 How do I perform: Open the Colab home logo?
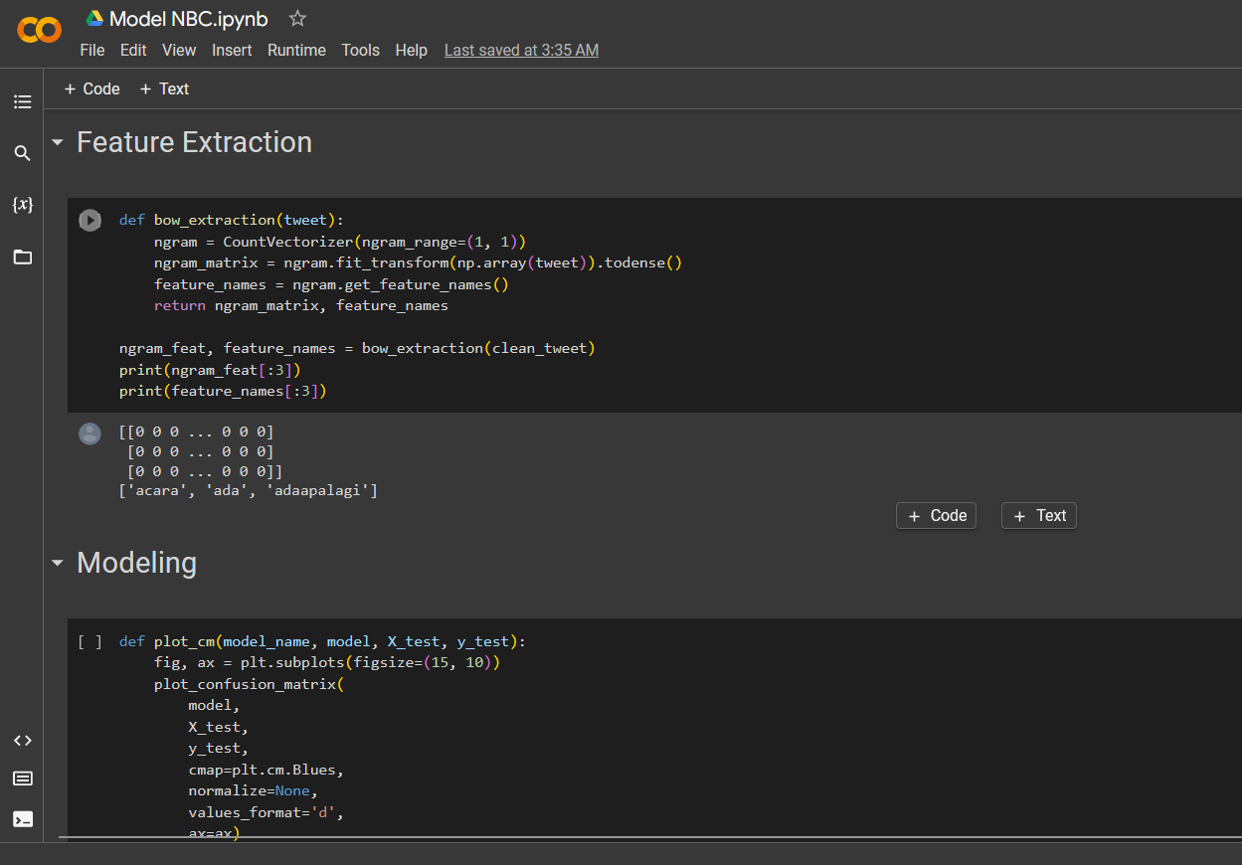click(40, 31)
